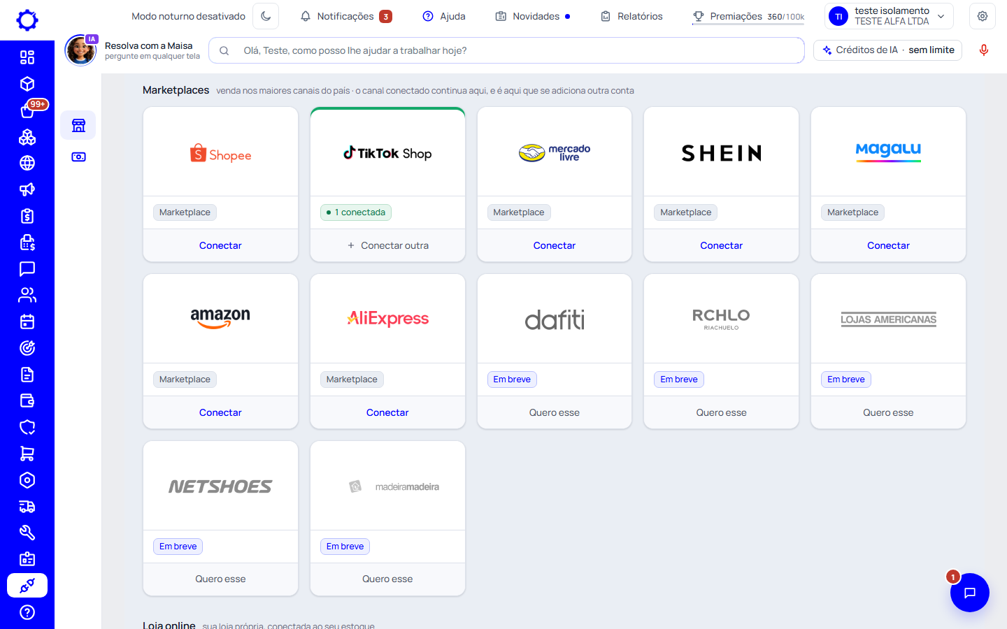Click the target goals icon in sidebar
The image size is (1007, 629).
point(27,348)
